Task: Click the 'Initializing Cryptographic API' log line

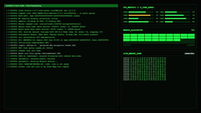Action: (x=29, y=43)
